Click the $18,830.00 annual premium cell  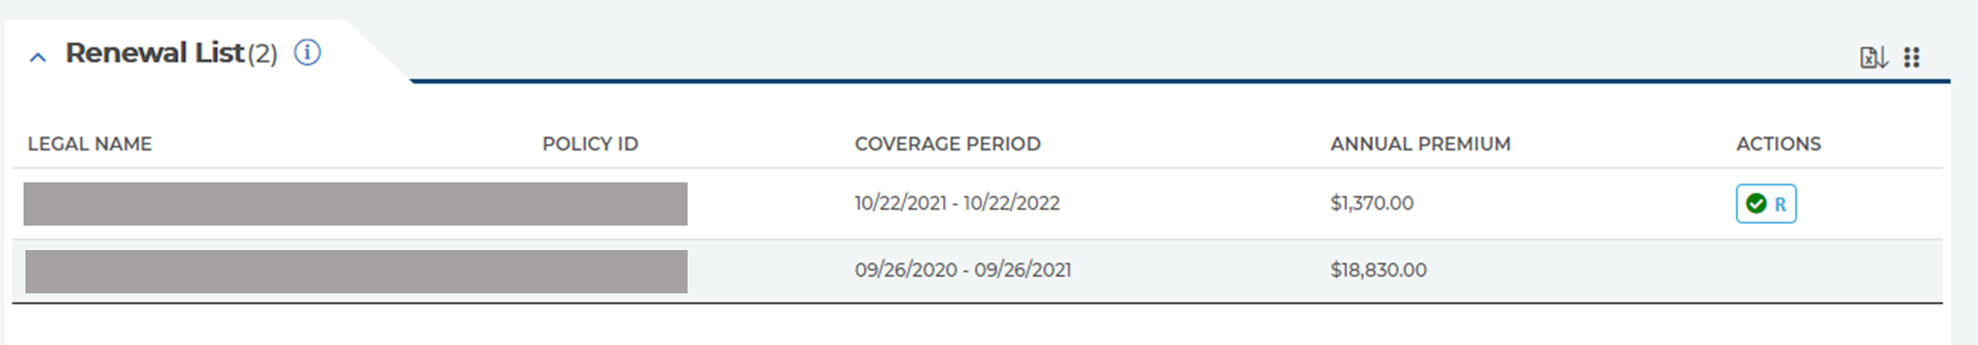click(x=1378, y=270)
